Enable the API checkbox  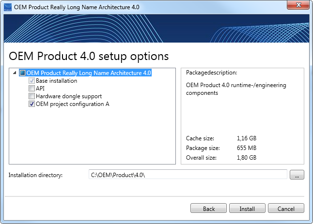pyautogui.click(x=31, y=88)
